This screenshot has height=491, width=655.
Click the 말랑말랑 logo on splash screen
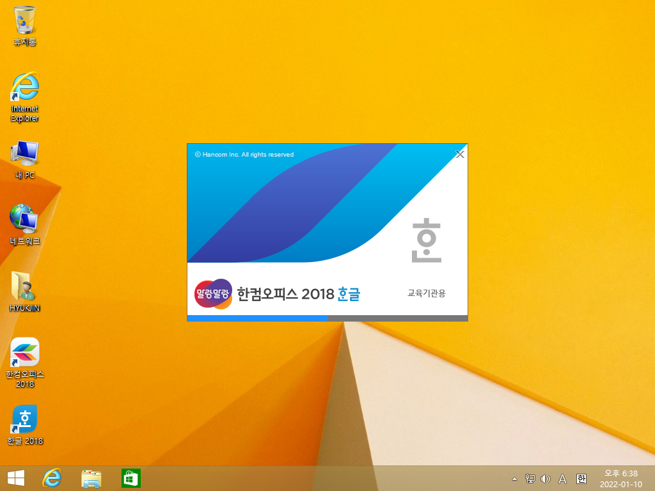pos(213,294)
